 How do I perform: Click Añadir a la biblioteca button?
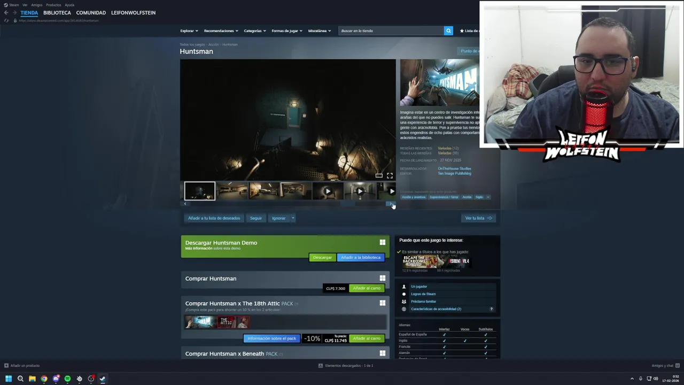[x=361, y=257]
